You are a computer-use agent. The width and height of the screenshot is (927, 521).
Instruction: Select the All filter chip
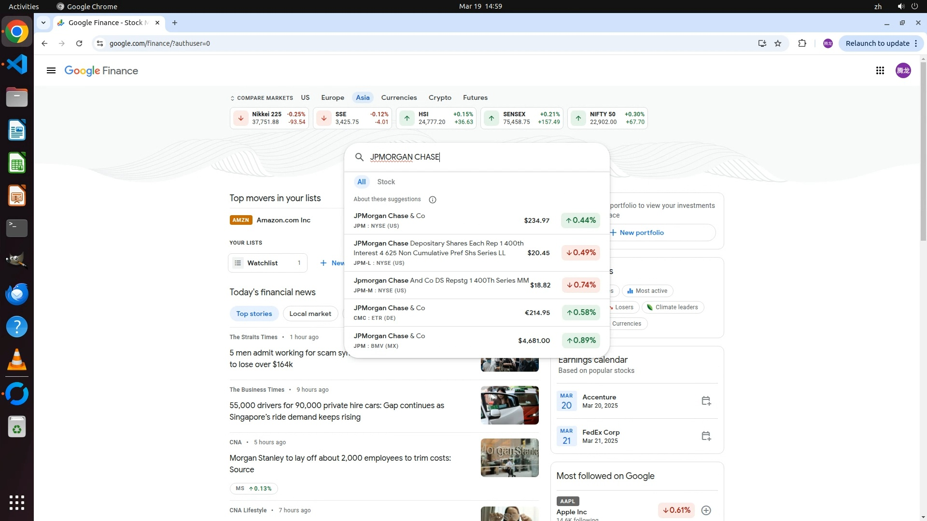(x=361, y=182)
